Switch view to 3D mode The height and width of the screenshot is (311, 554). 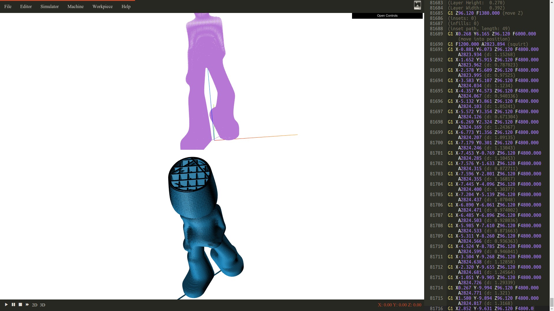coord(42,305)
